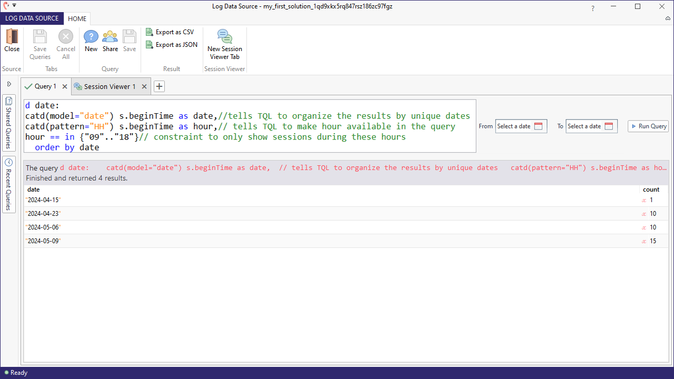Add a new tab with plus button

[x=159, y=86]
